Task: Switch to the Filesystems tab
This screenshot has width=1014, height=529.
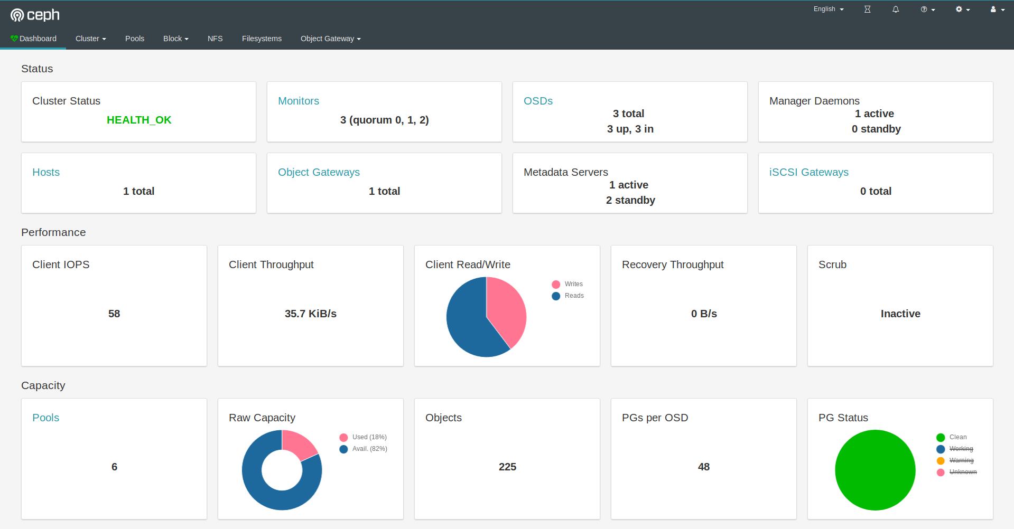Action: pos(262,38)
